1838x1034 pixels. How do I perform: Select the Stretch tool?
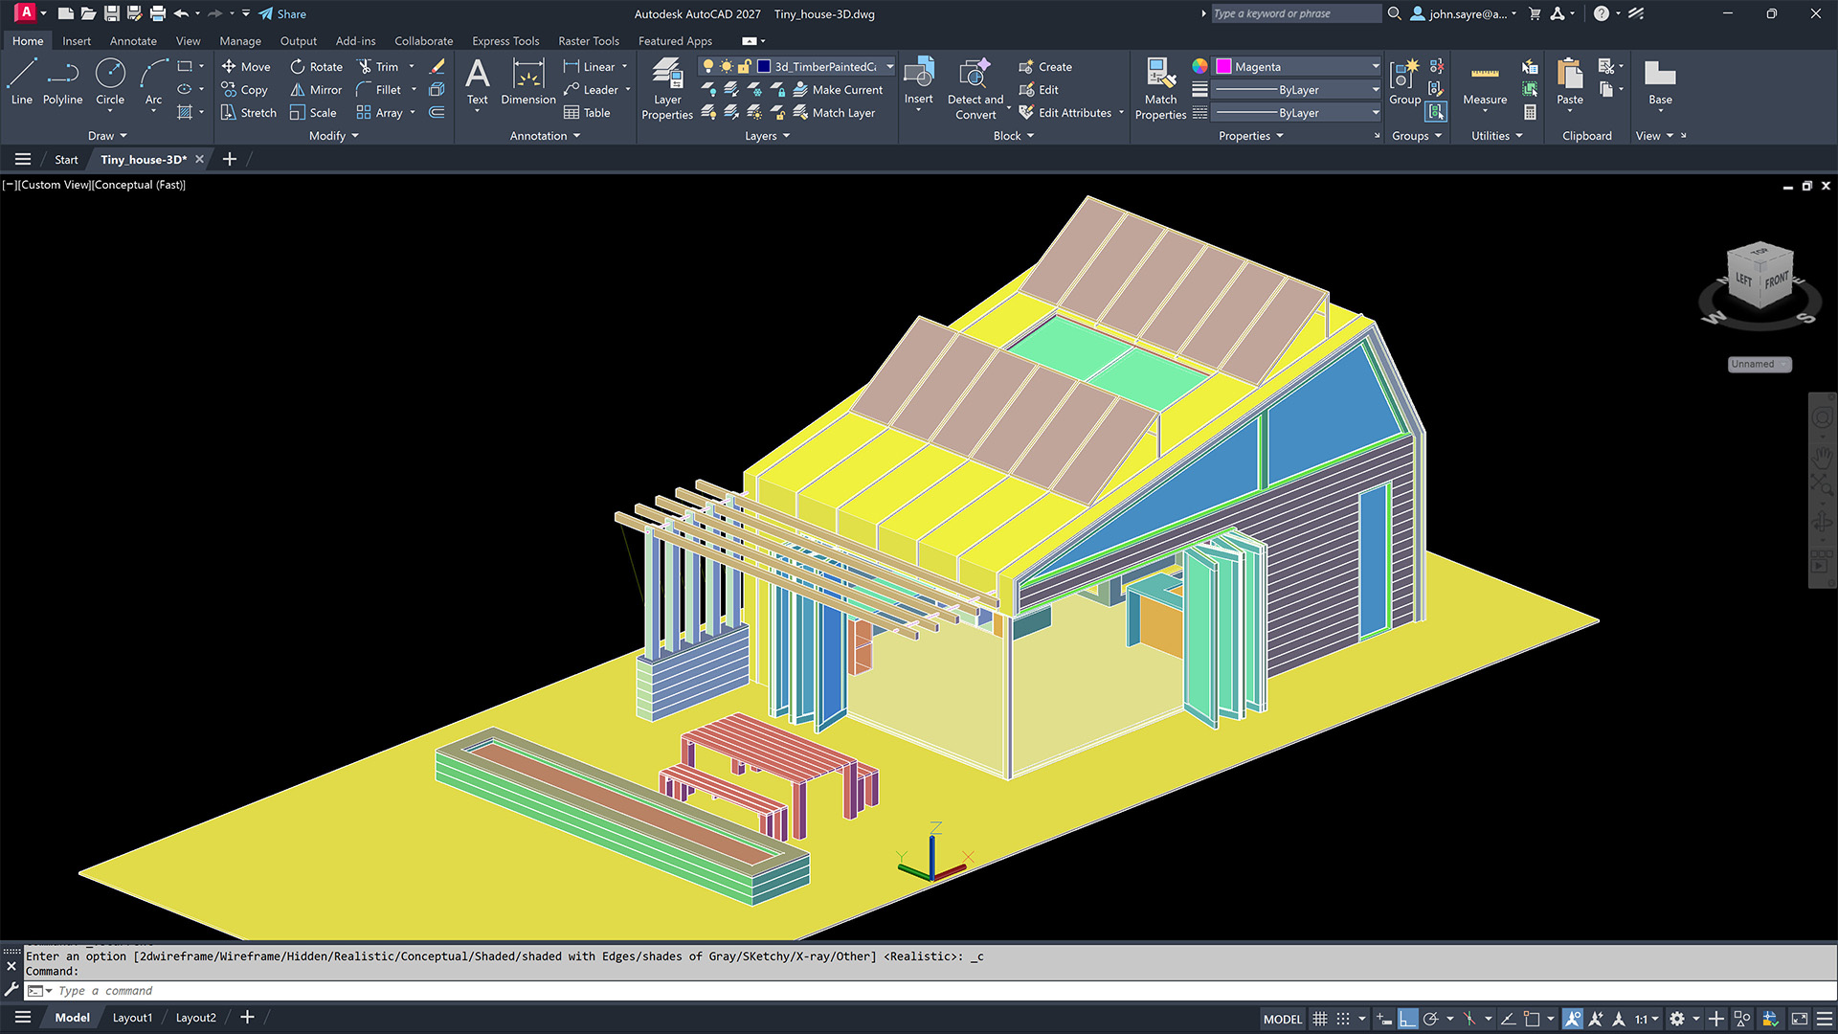coord(248,112)
